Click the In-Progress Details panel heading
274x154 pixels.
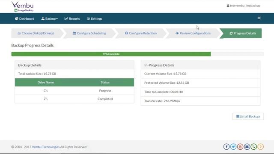pyautogui.click(x=159, y=65)
